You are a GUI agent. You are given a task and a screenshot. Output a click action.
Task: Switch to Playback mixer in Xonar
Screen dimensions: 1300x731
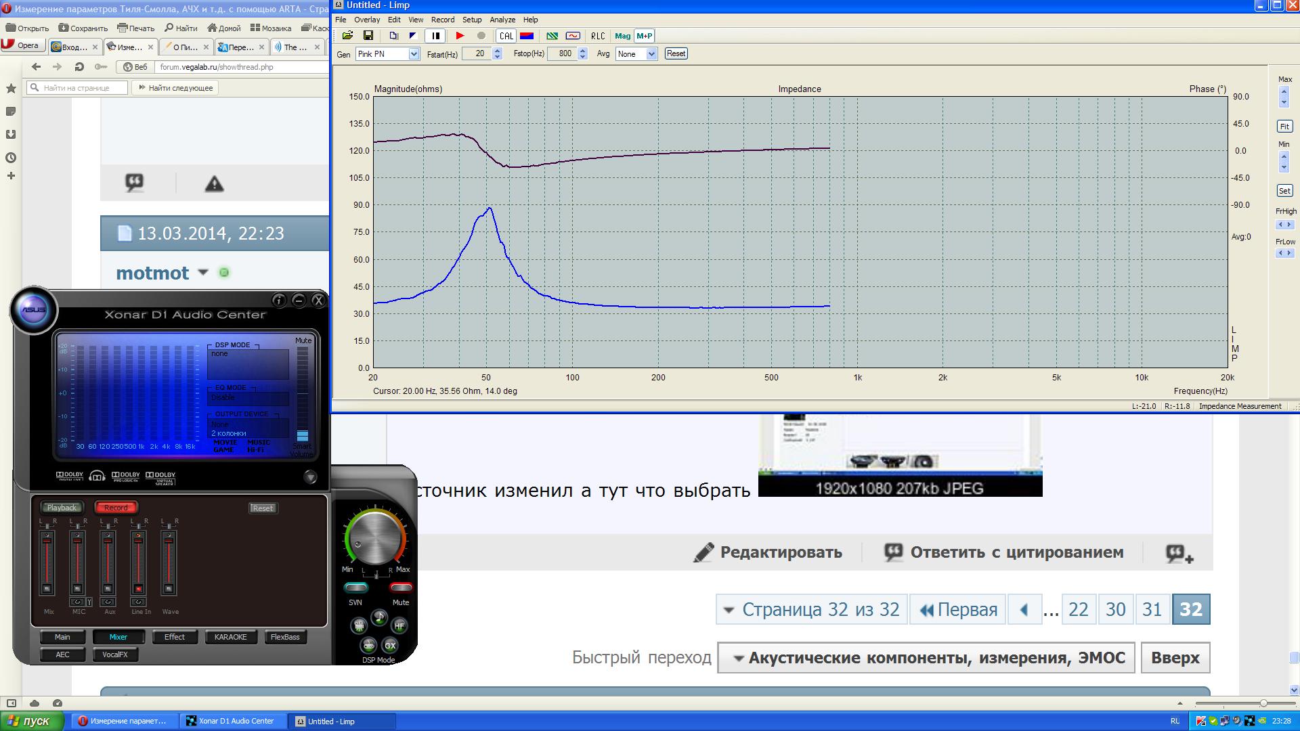[x=62, y=508]
